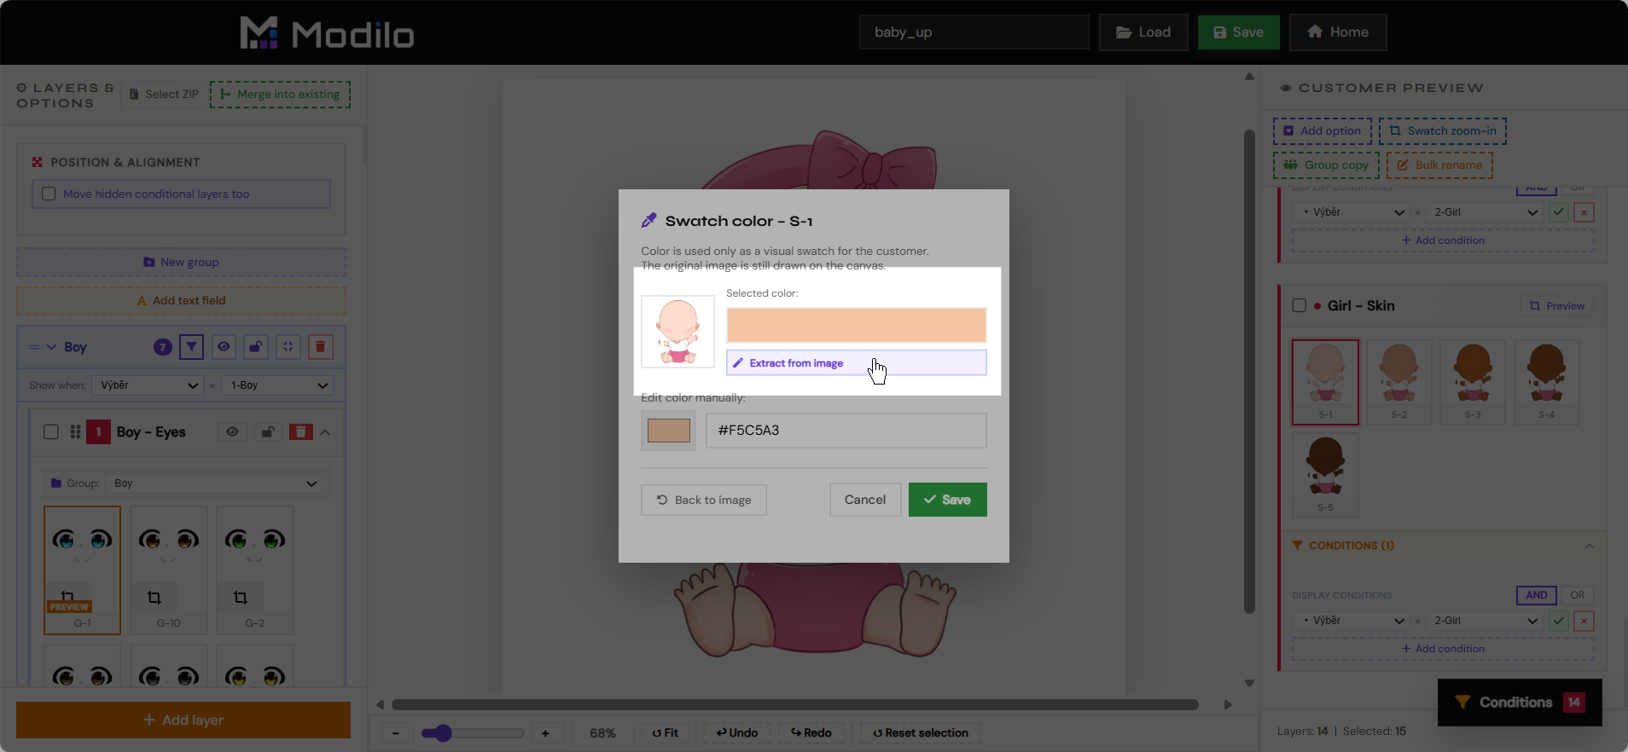The height and width of the screenshot is (752, 1628).
Task: Click the Boy group collapse arrows icon
Action: (x=288, y=347)
